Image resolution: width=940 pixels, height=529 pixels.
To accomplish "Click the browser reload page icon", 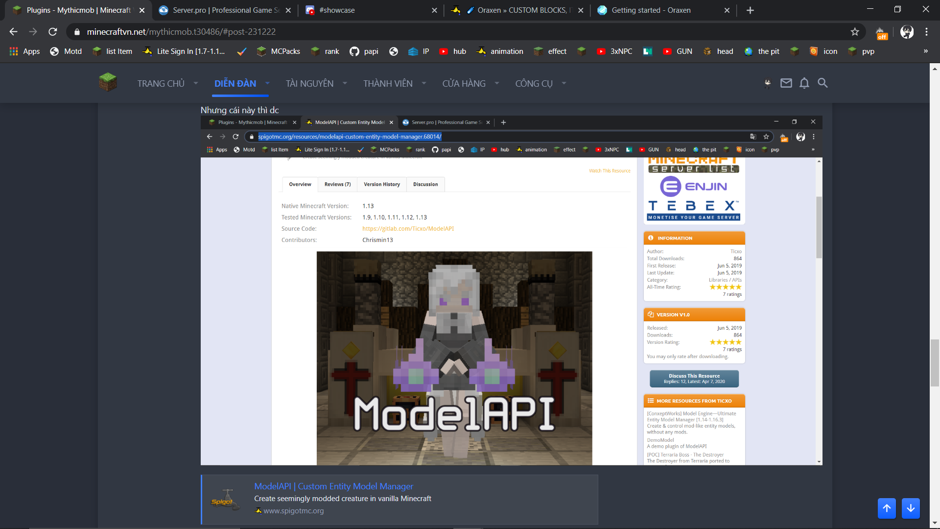I will tap(53, 32).
